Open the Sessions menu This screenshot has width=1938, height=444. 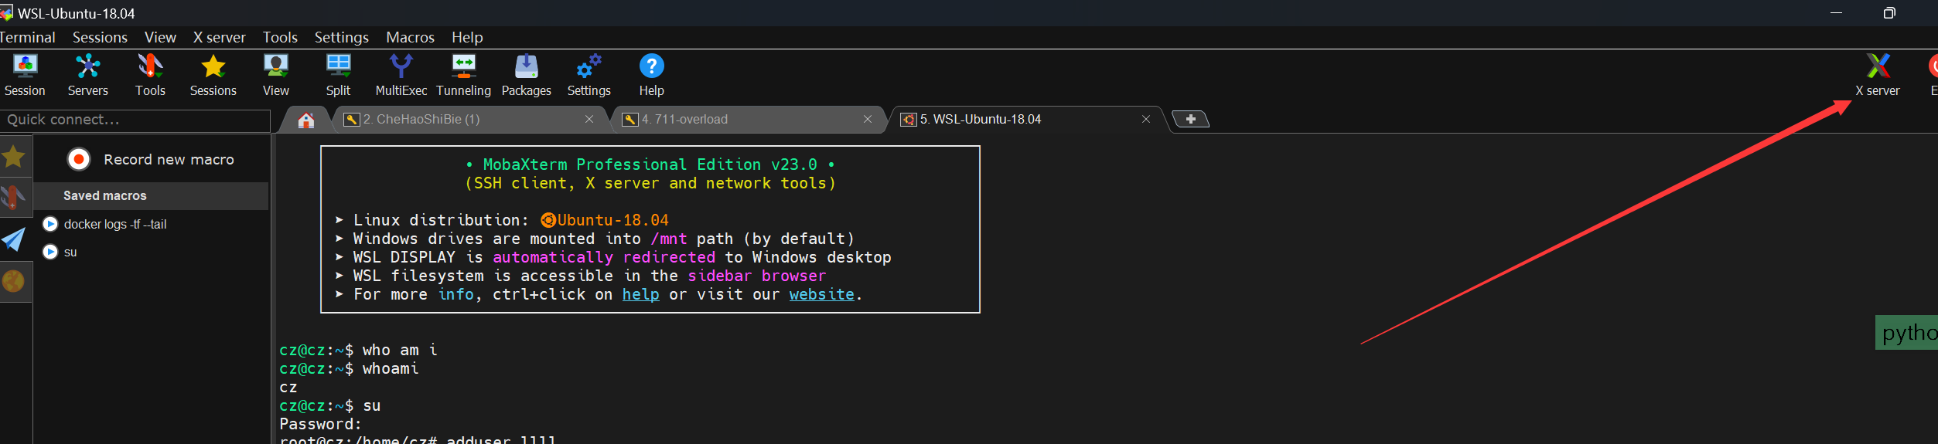point(100,37)
